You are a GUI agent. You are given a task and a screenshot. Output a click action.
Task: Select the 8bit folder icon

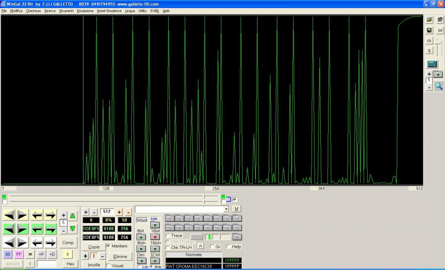141,237
